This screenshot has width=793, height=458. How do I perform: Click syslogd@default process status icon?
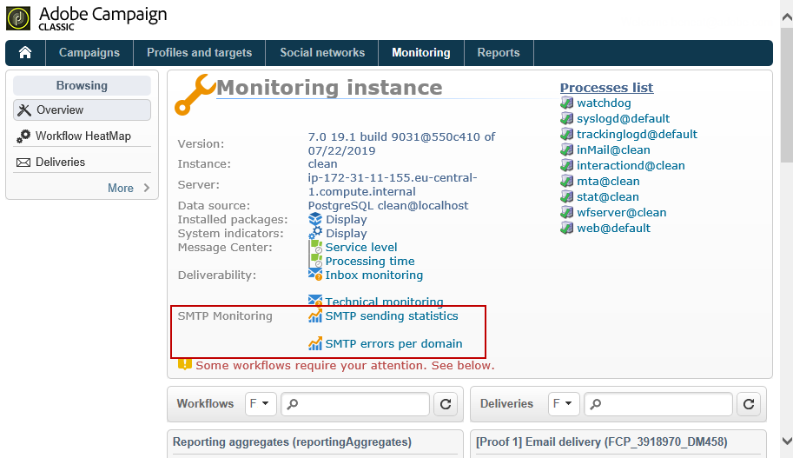coord(566,118)
